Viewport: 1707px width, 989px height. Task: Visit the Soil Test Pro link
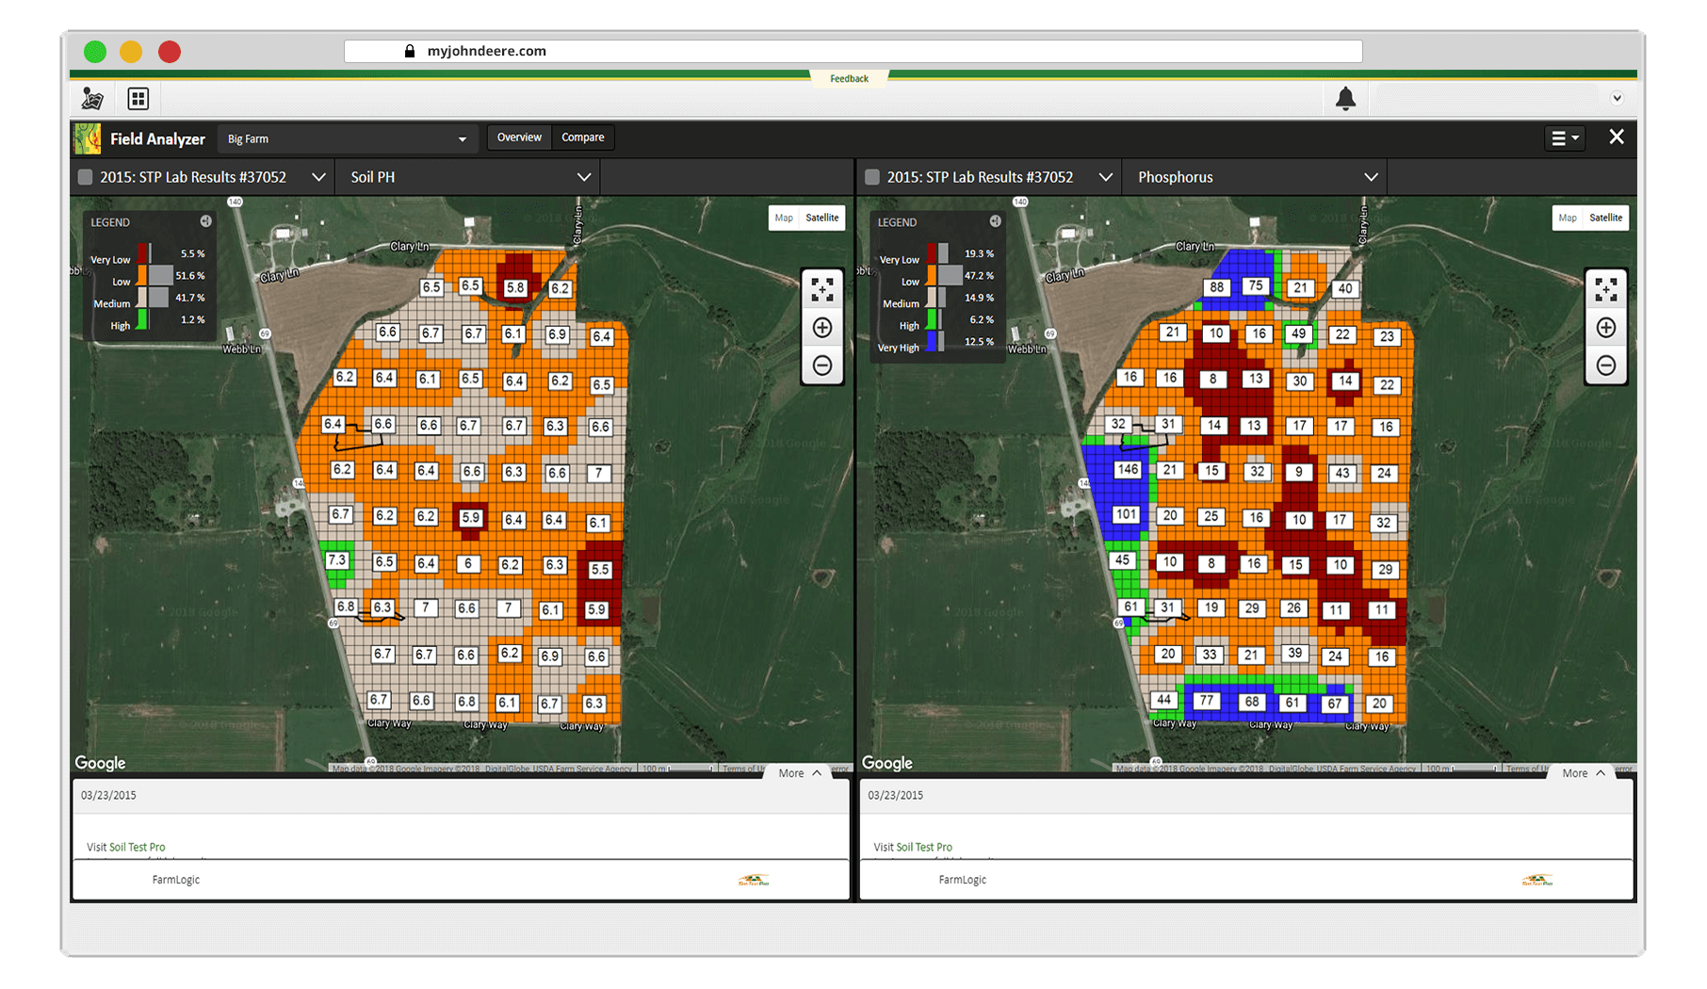tap(137, 847)
